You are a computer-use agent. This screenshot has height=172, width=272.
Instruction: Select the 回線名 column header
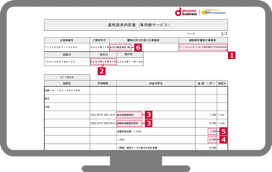coord(67,83)
